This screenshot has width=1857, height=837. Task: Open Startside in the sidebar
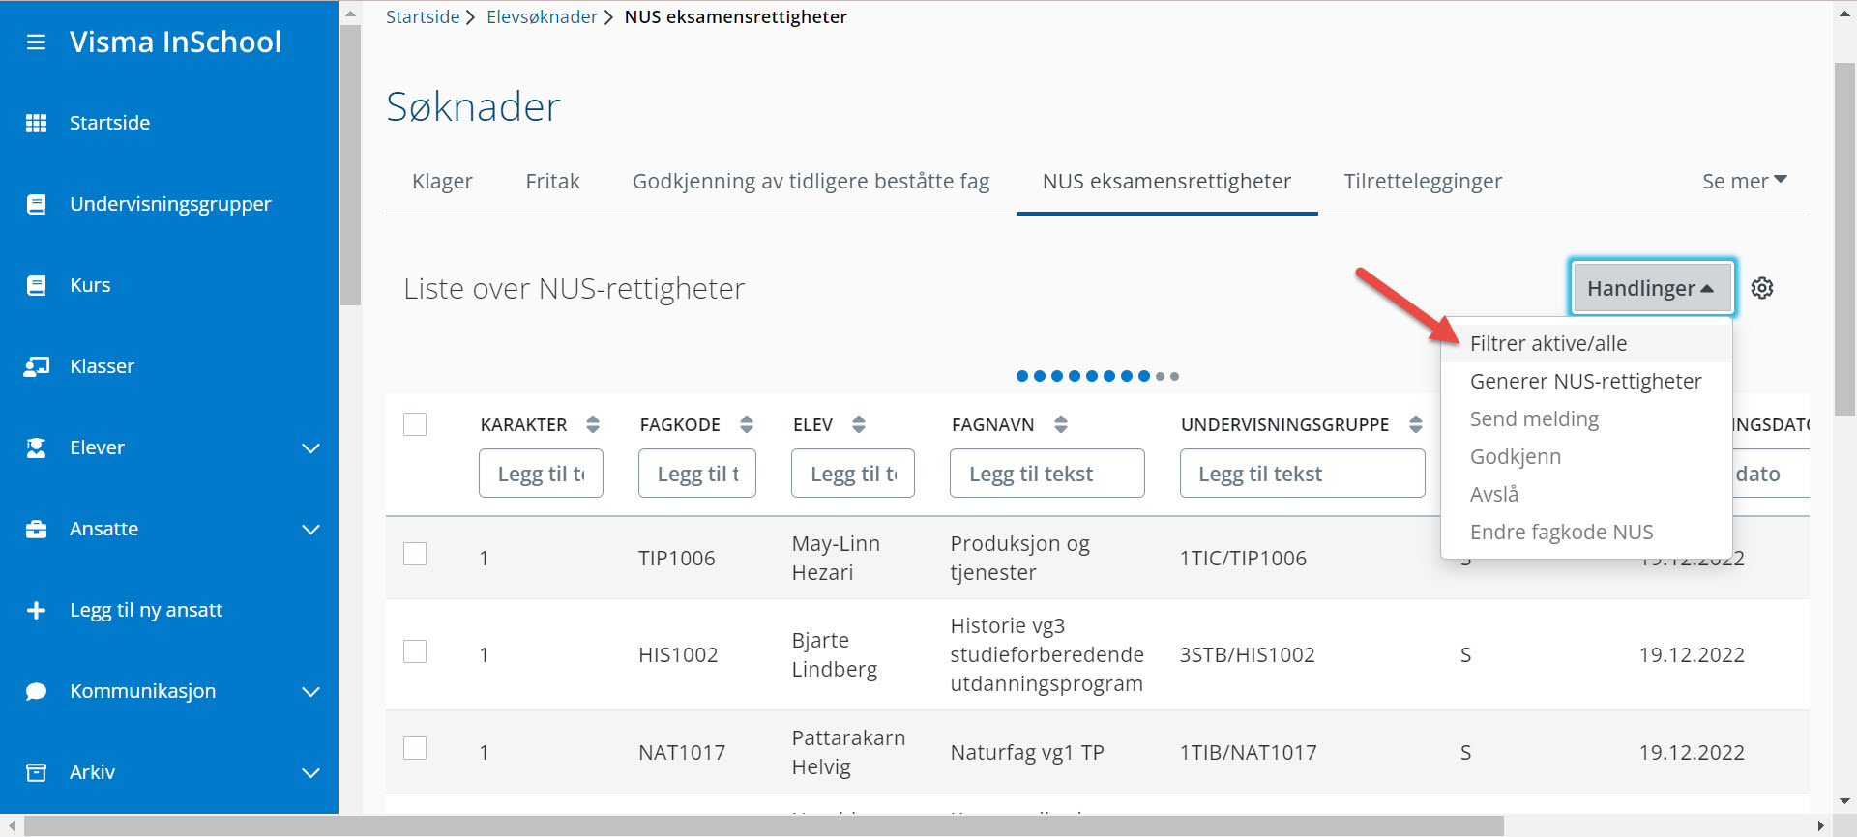coord(109,123)
